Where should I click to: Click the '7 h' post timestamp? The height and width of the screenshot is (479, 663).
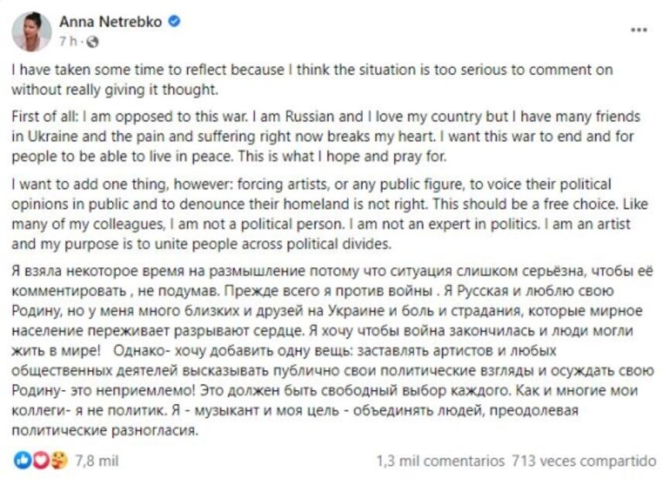pyautogui.click(x=68, y=40)
